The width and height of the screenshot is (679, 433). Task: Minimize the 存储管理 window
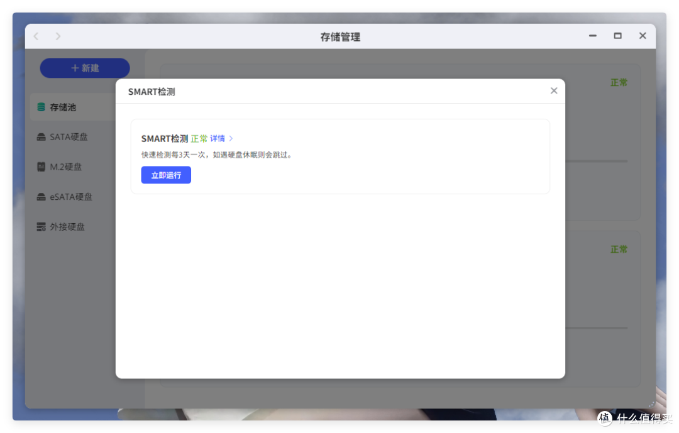point(593,36)
